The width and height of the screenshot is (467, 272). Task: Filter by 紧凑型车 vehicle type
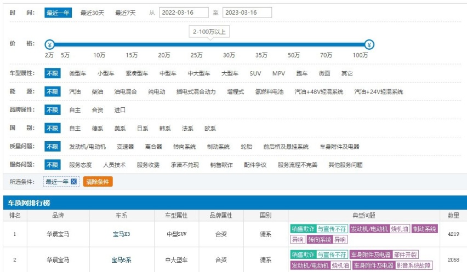click(136, 73)
